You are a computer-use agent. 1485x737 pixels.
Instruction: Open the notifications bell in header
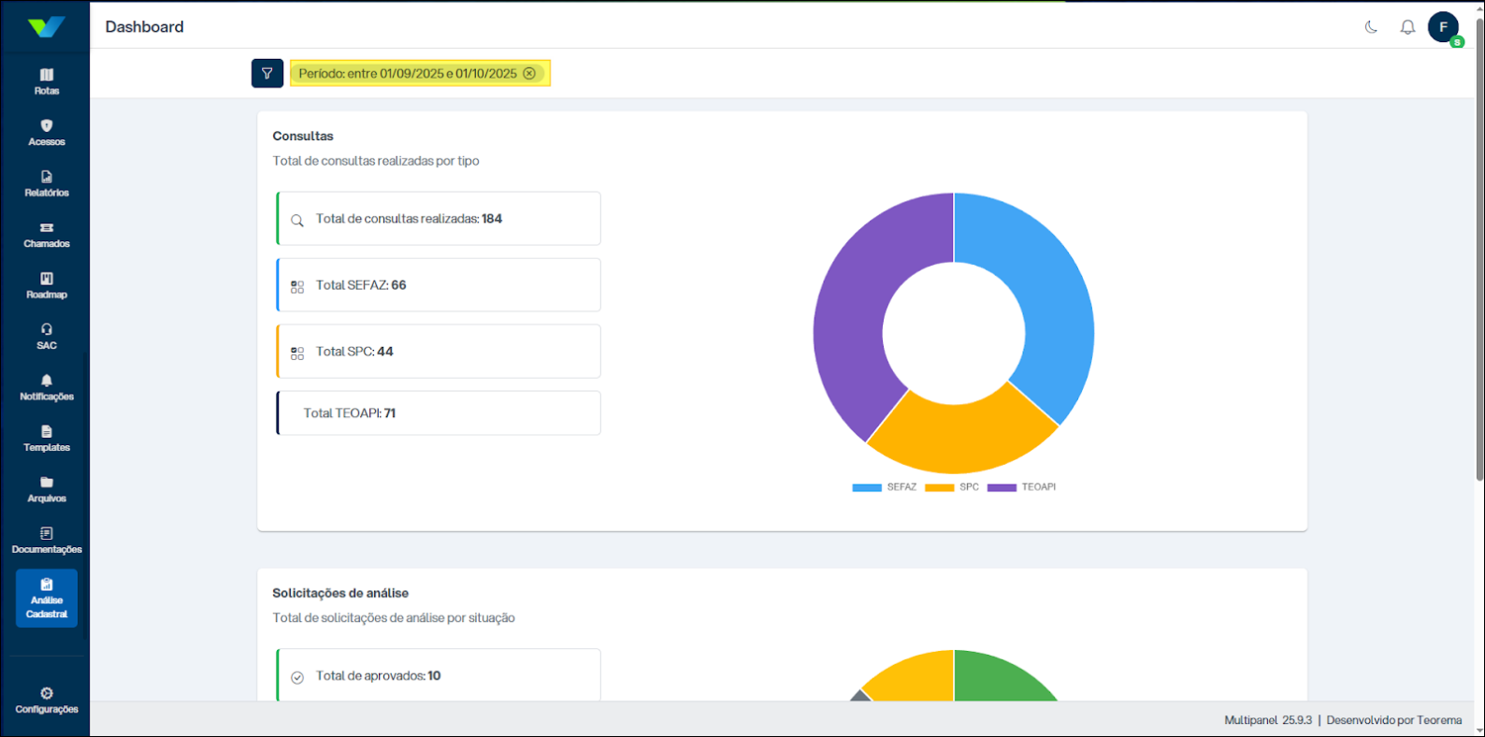coord(1407,27)
